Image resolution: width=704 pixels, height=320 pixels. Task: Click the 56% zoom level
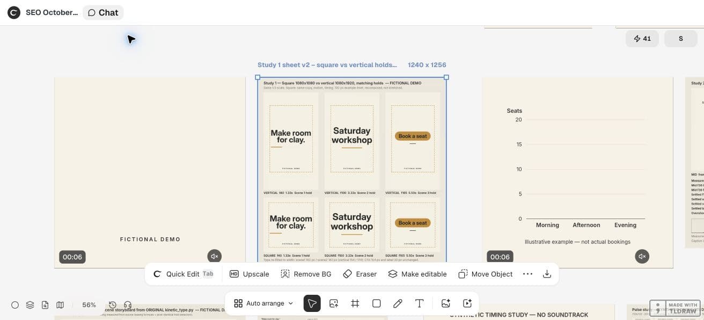pyautogui.click(x=89, y=305)
